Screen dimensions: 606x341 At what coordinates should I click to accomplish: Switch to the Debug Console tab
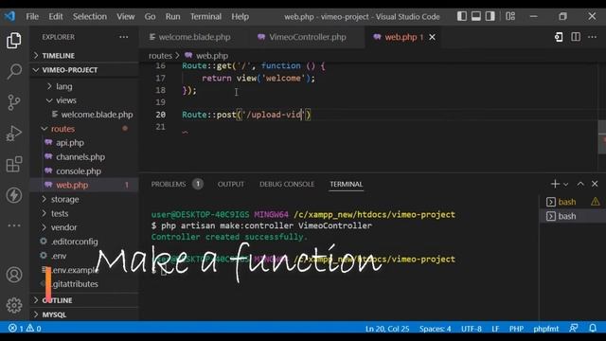(x=287, y=184)
